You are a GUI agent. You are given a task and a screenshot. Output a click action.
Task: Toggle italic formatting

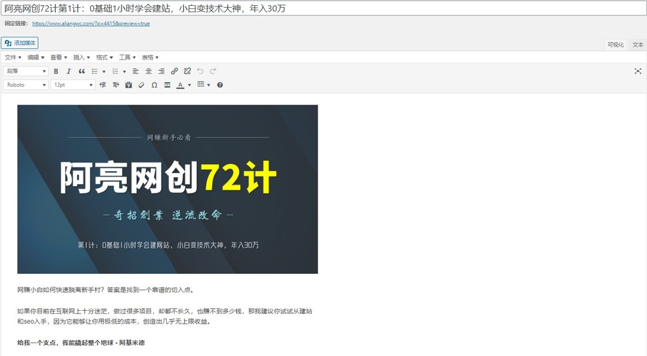[69, 71]
